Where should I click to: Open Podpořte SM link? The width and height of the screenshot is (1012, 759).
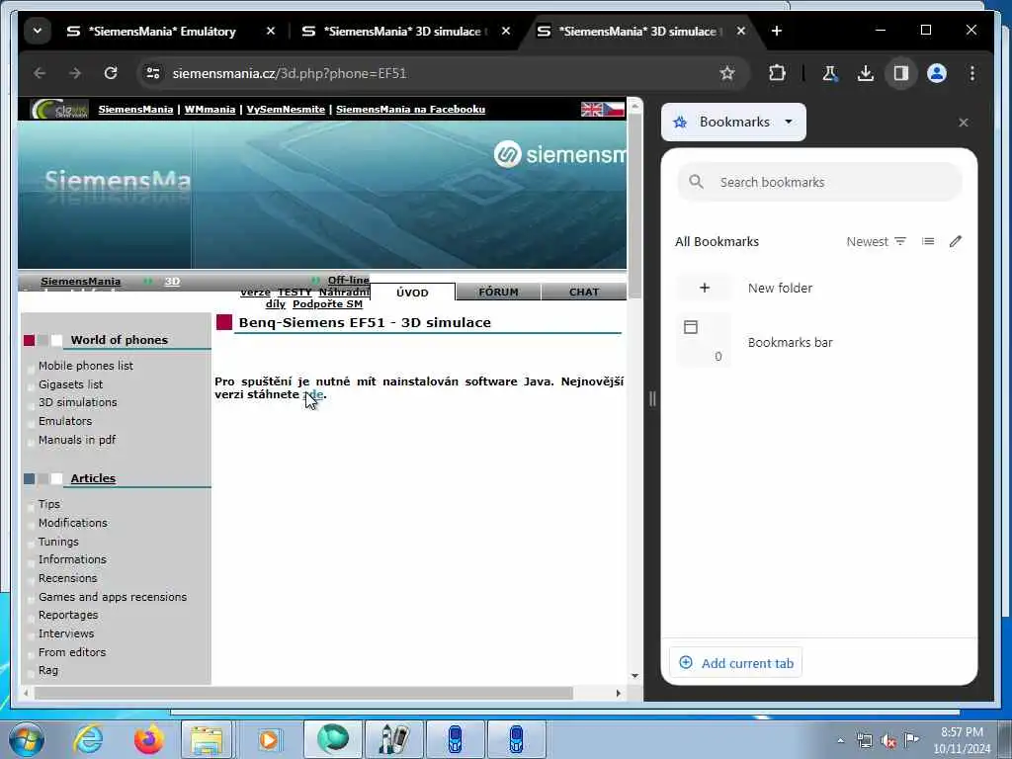click(x=327, y=304)
